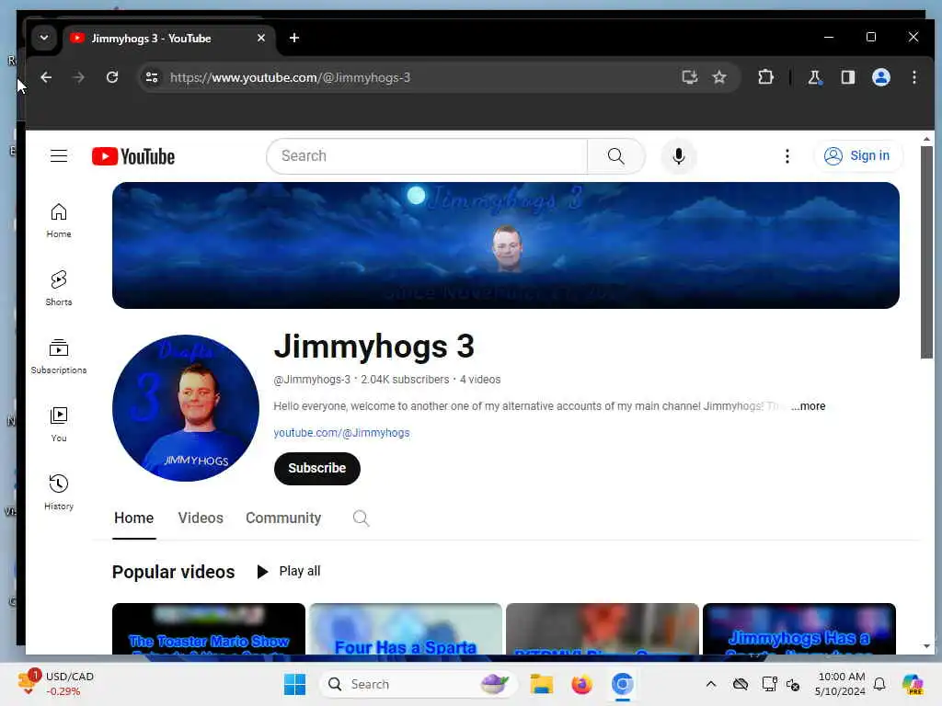Open Subscriptions in the sidebar
The image size is (942, 706).
pos(59,356)
